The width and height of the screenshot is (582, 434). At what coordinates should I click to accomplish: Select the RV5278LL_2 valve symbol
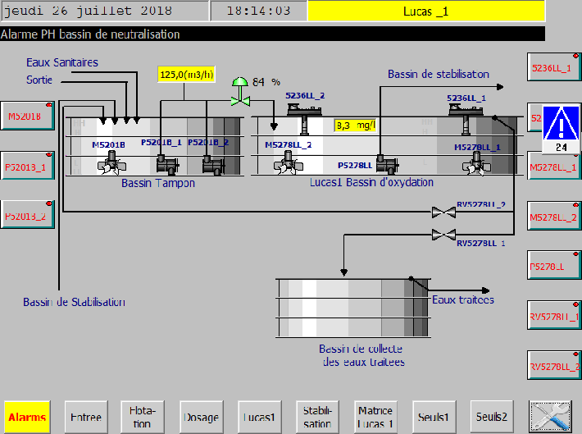pos(444,212)
